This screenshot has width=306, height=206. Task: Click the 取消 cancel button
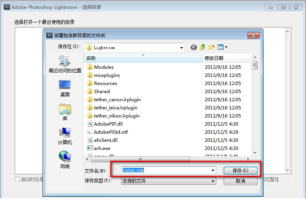point(241,181)
